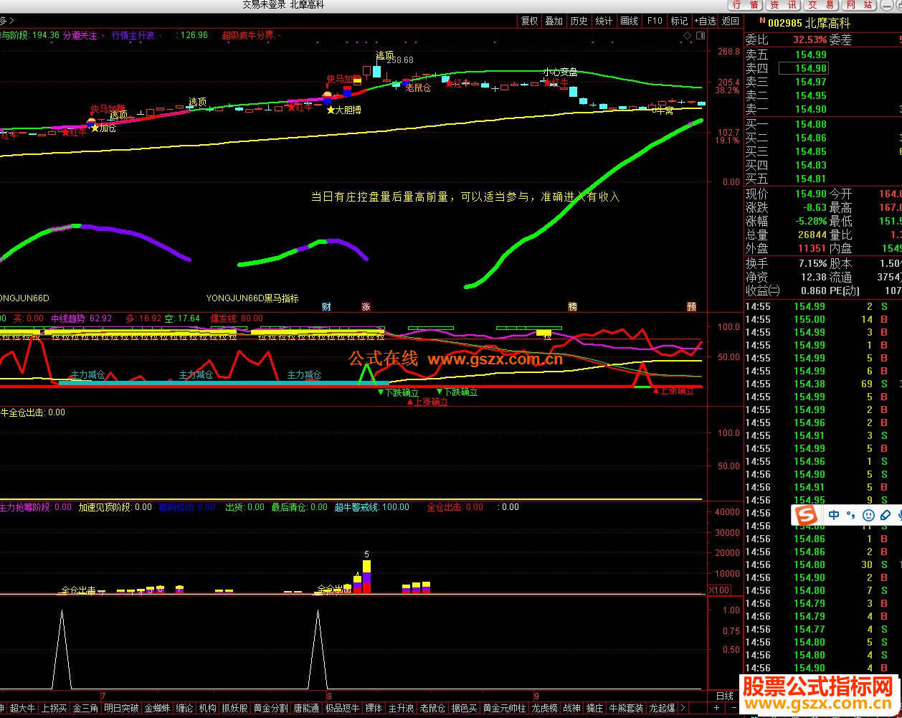The height and width of the screenshot is (718, 902).
Task: Select the 裸体 indicator tab
Action: 374,708
